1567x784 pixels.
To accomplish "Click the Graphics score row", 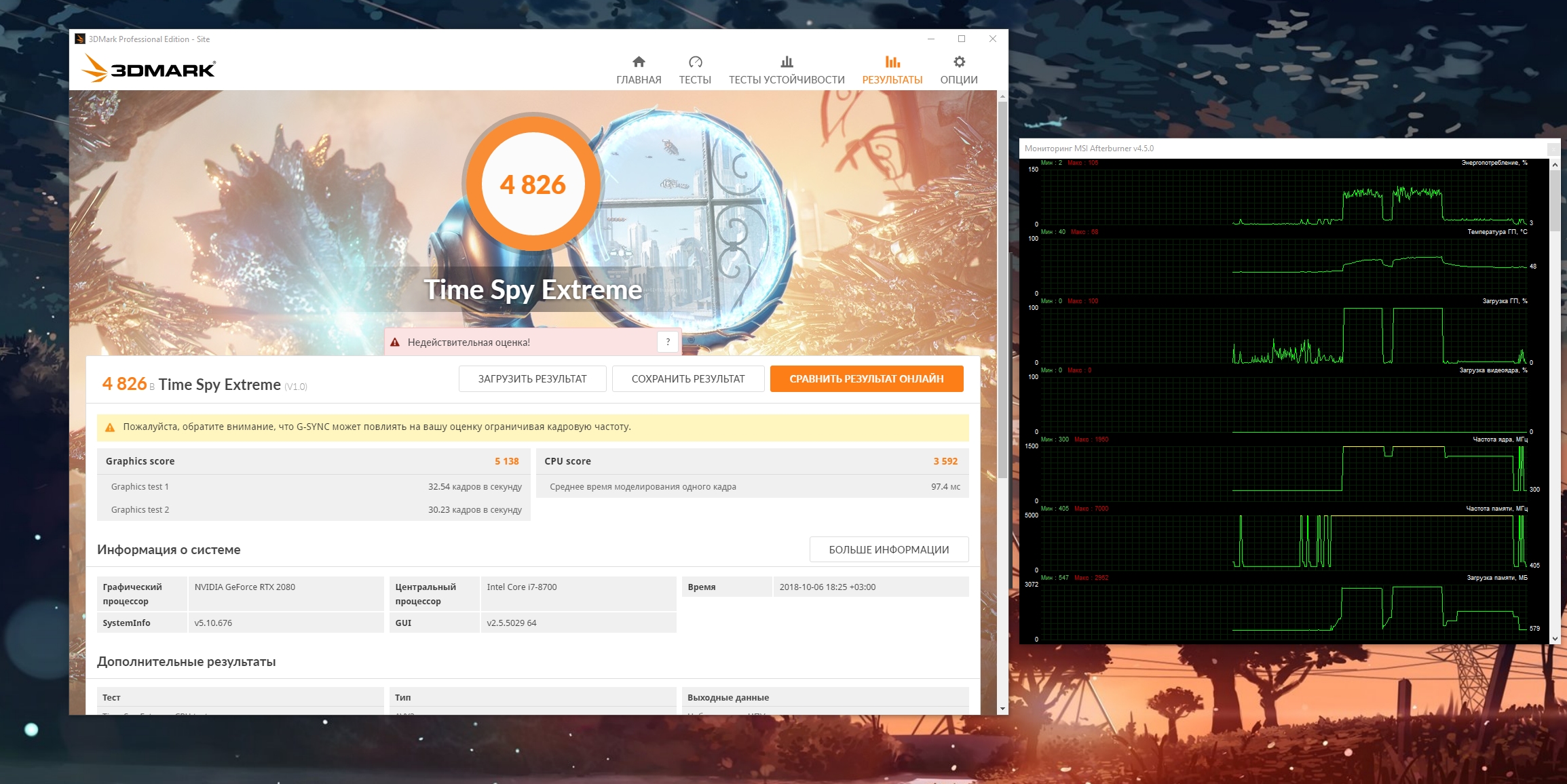I will coord(313,461).
